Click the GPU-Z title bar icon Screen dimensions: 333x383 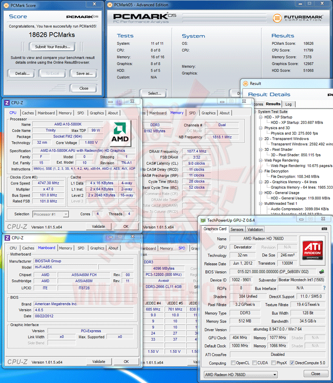203,220
